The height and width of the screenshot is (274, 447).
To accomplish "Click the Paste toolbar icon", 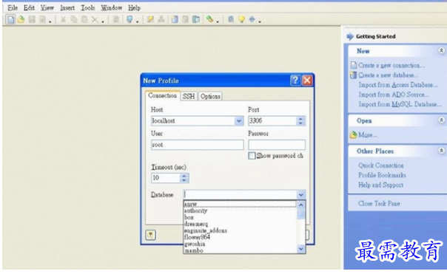I will (84, 19).
